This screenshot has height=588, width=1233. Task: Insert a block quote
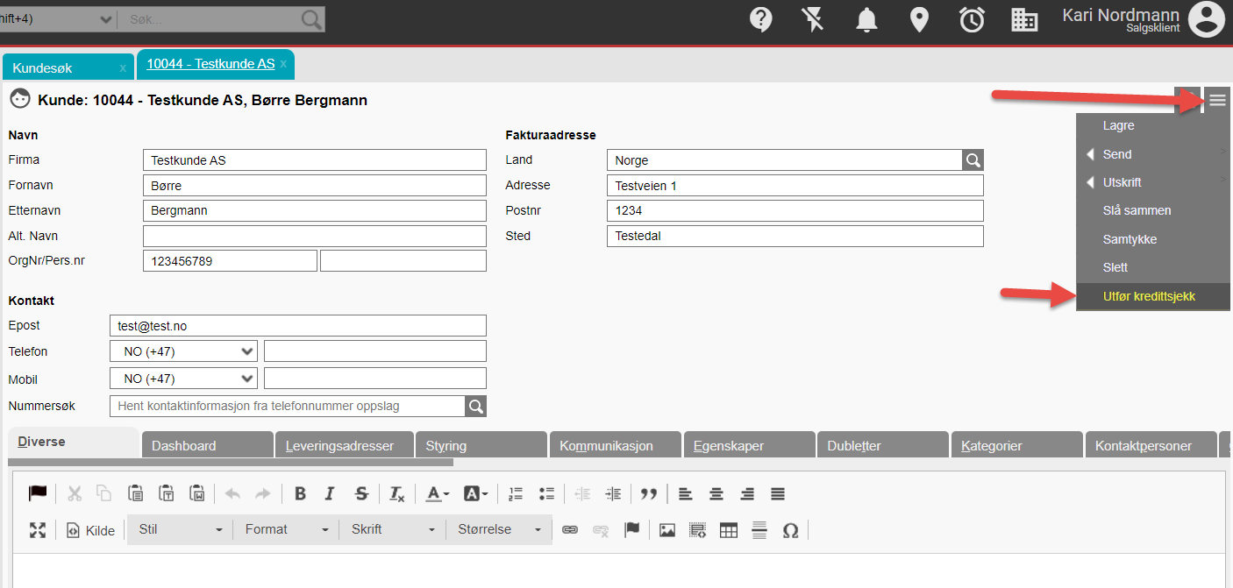click(x=649, y=493)
